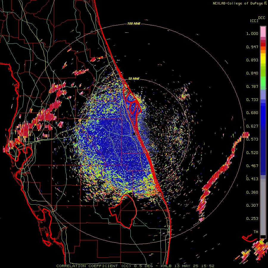Click the bright green segment of the color bar
Viewport: 268px width, 268px height.
[263, 81]
